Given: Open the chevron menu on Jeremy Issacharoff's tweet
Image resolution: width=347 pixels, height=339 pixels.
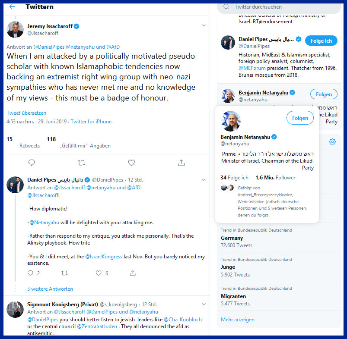Looking at the screenshot, I should [204, 25].
